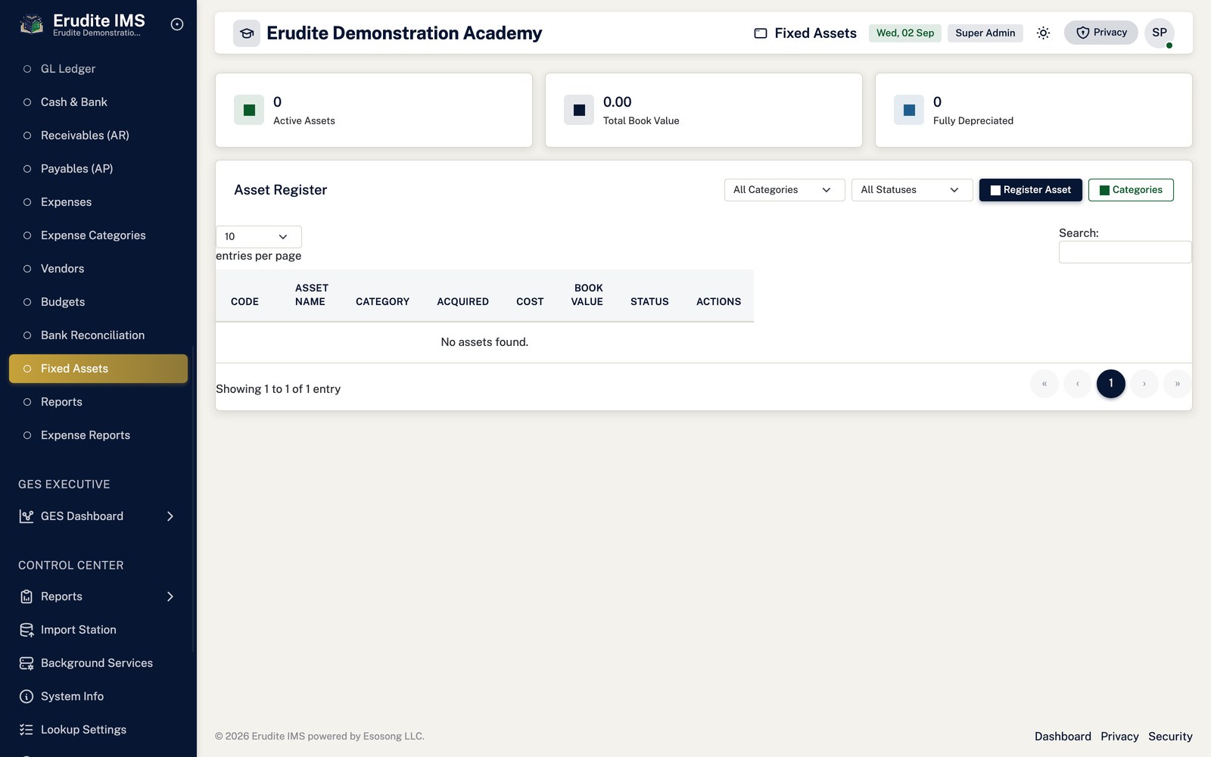Open the All Statuses filter dropdown
The image size is (1211, 757).
912,190
